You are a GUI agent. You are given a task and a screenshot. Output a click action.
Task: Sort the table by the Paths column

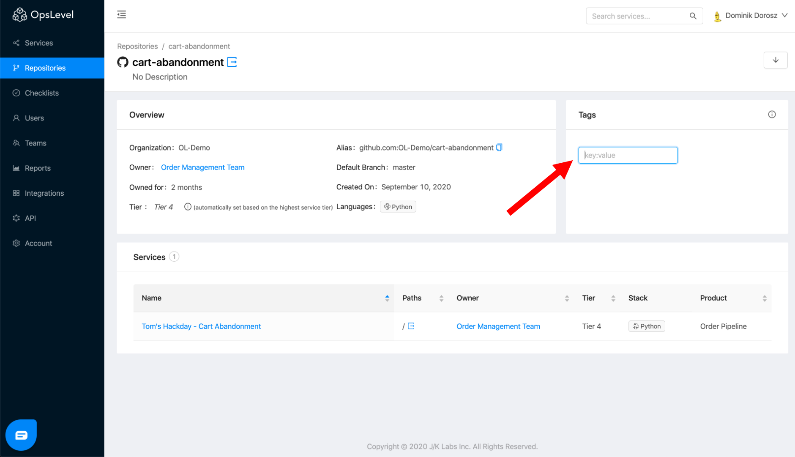(421, 298)
